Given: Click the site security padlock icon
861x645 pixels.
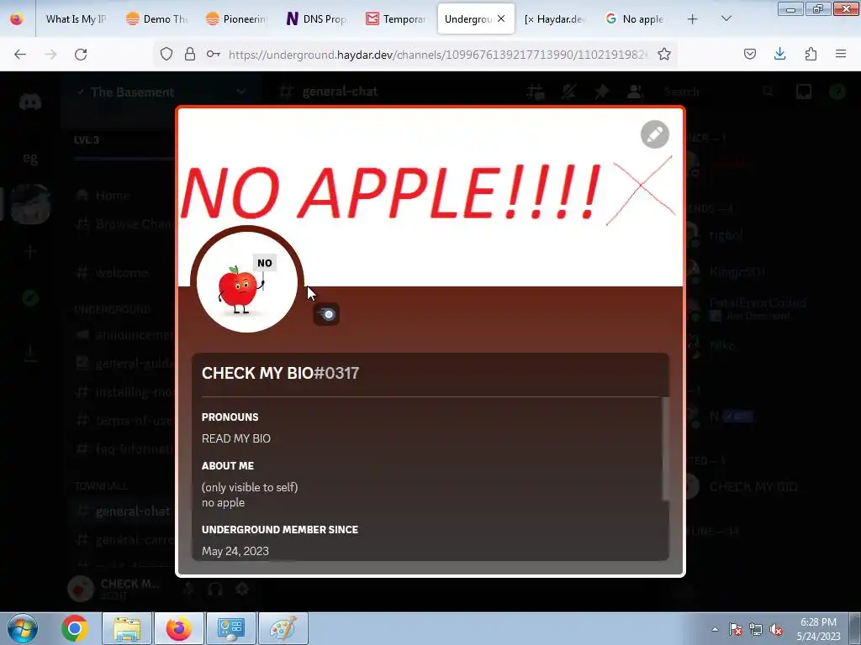Looking at the screenshot, I should pos(190,54).
